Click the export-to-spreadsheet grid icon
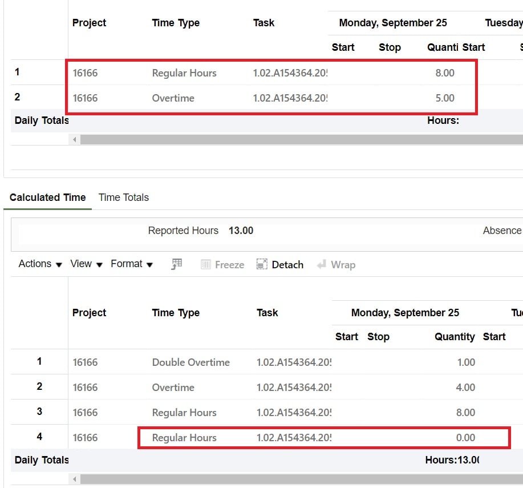 coord(176,264)
